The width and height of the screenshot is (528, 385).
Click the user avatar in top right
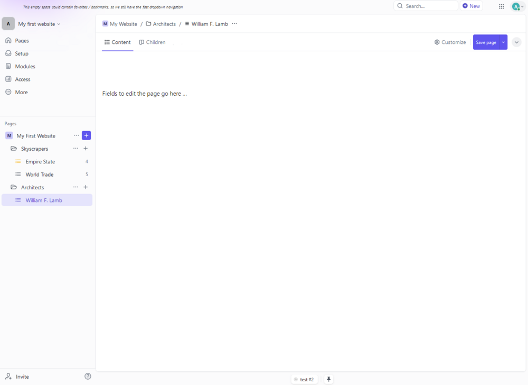[x=516, y=6]
